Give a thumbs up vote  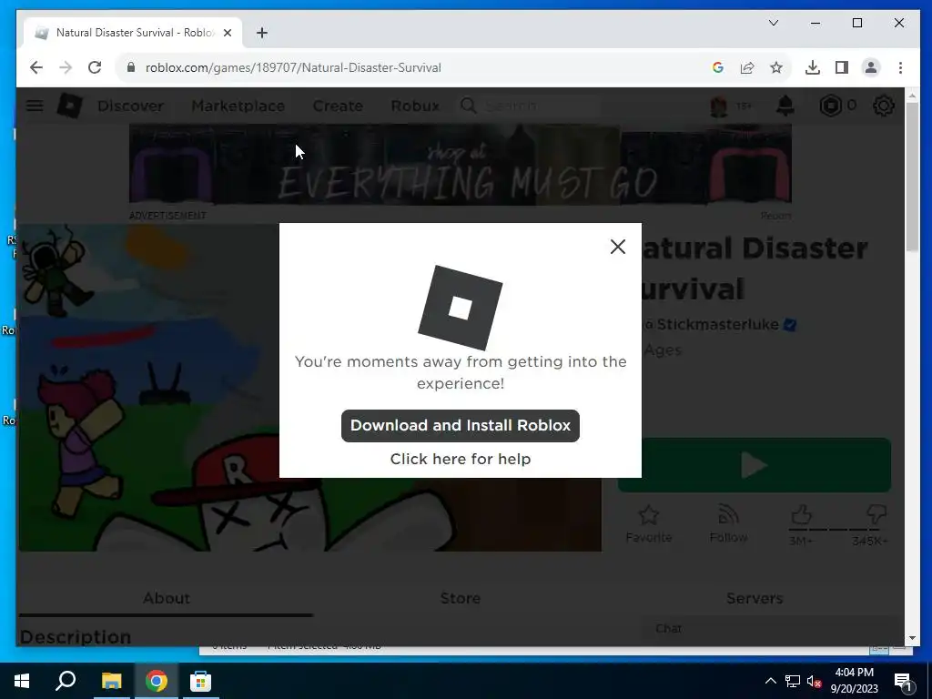click(x=801, y=515)
